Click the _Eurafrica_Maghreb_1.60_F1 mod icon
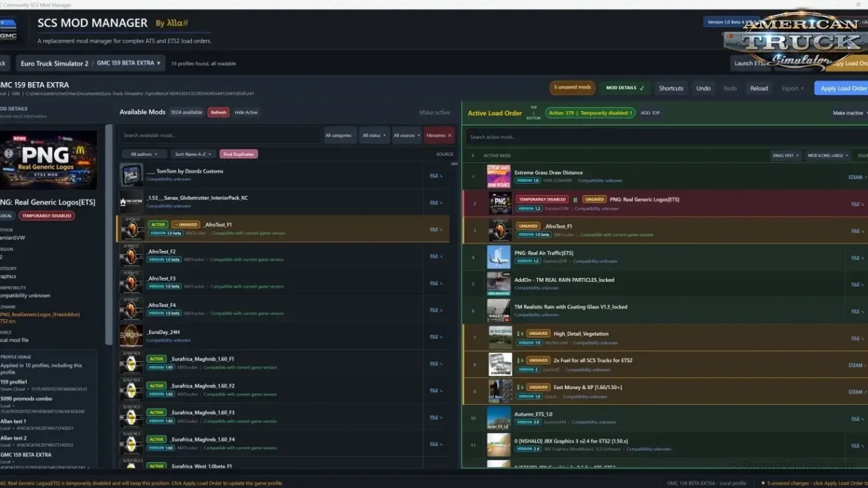 coord(132,363)
